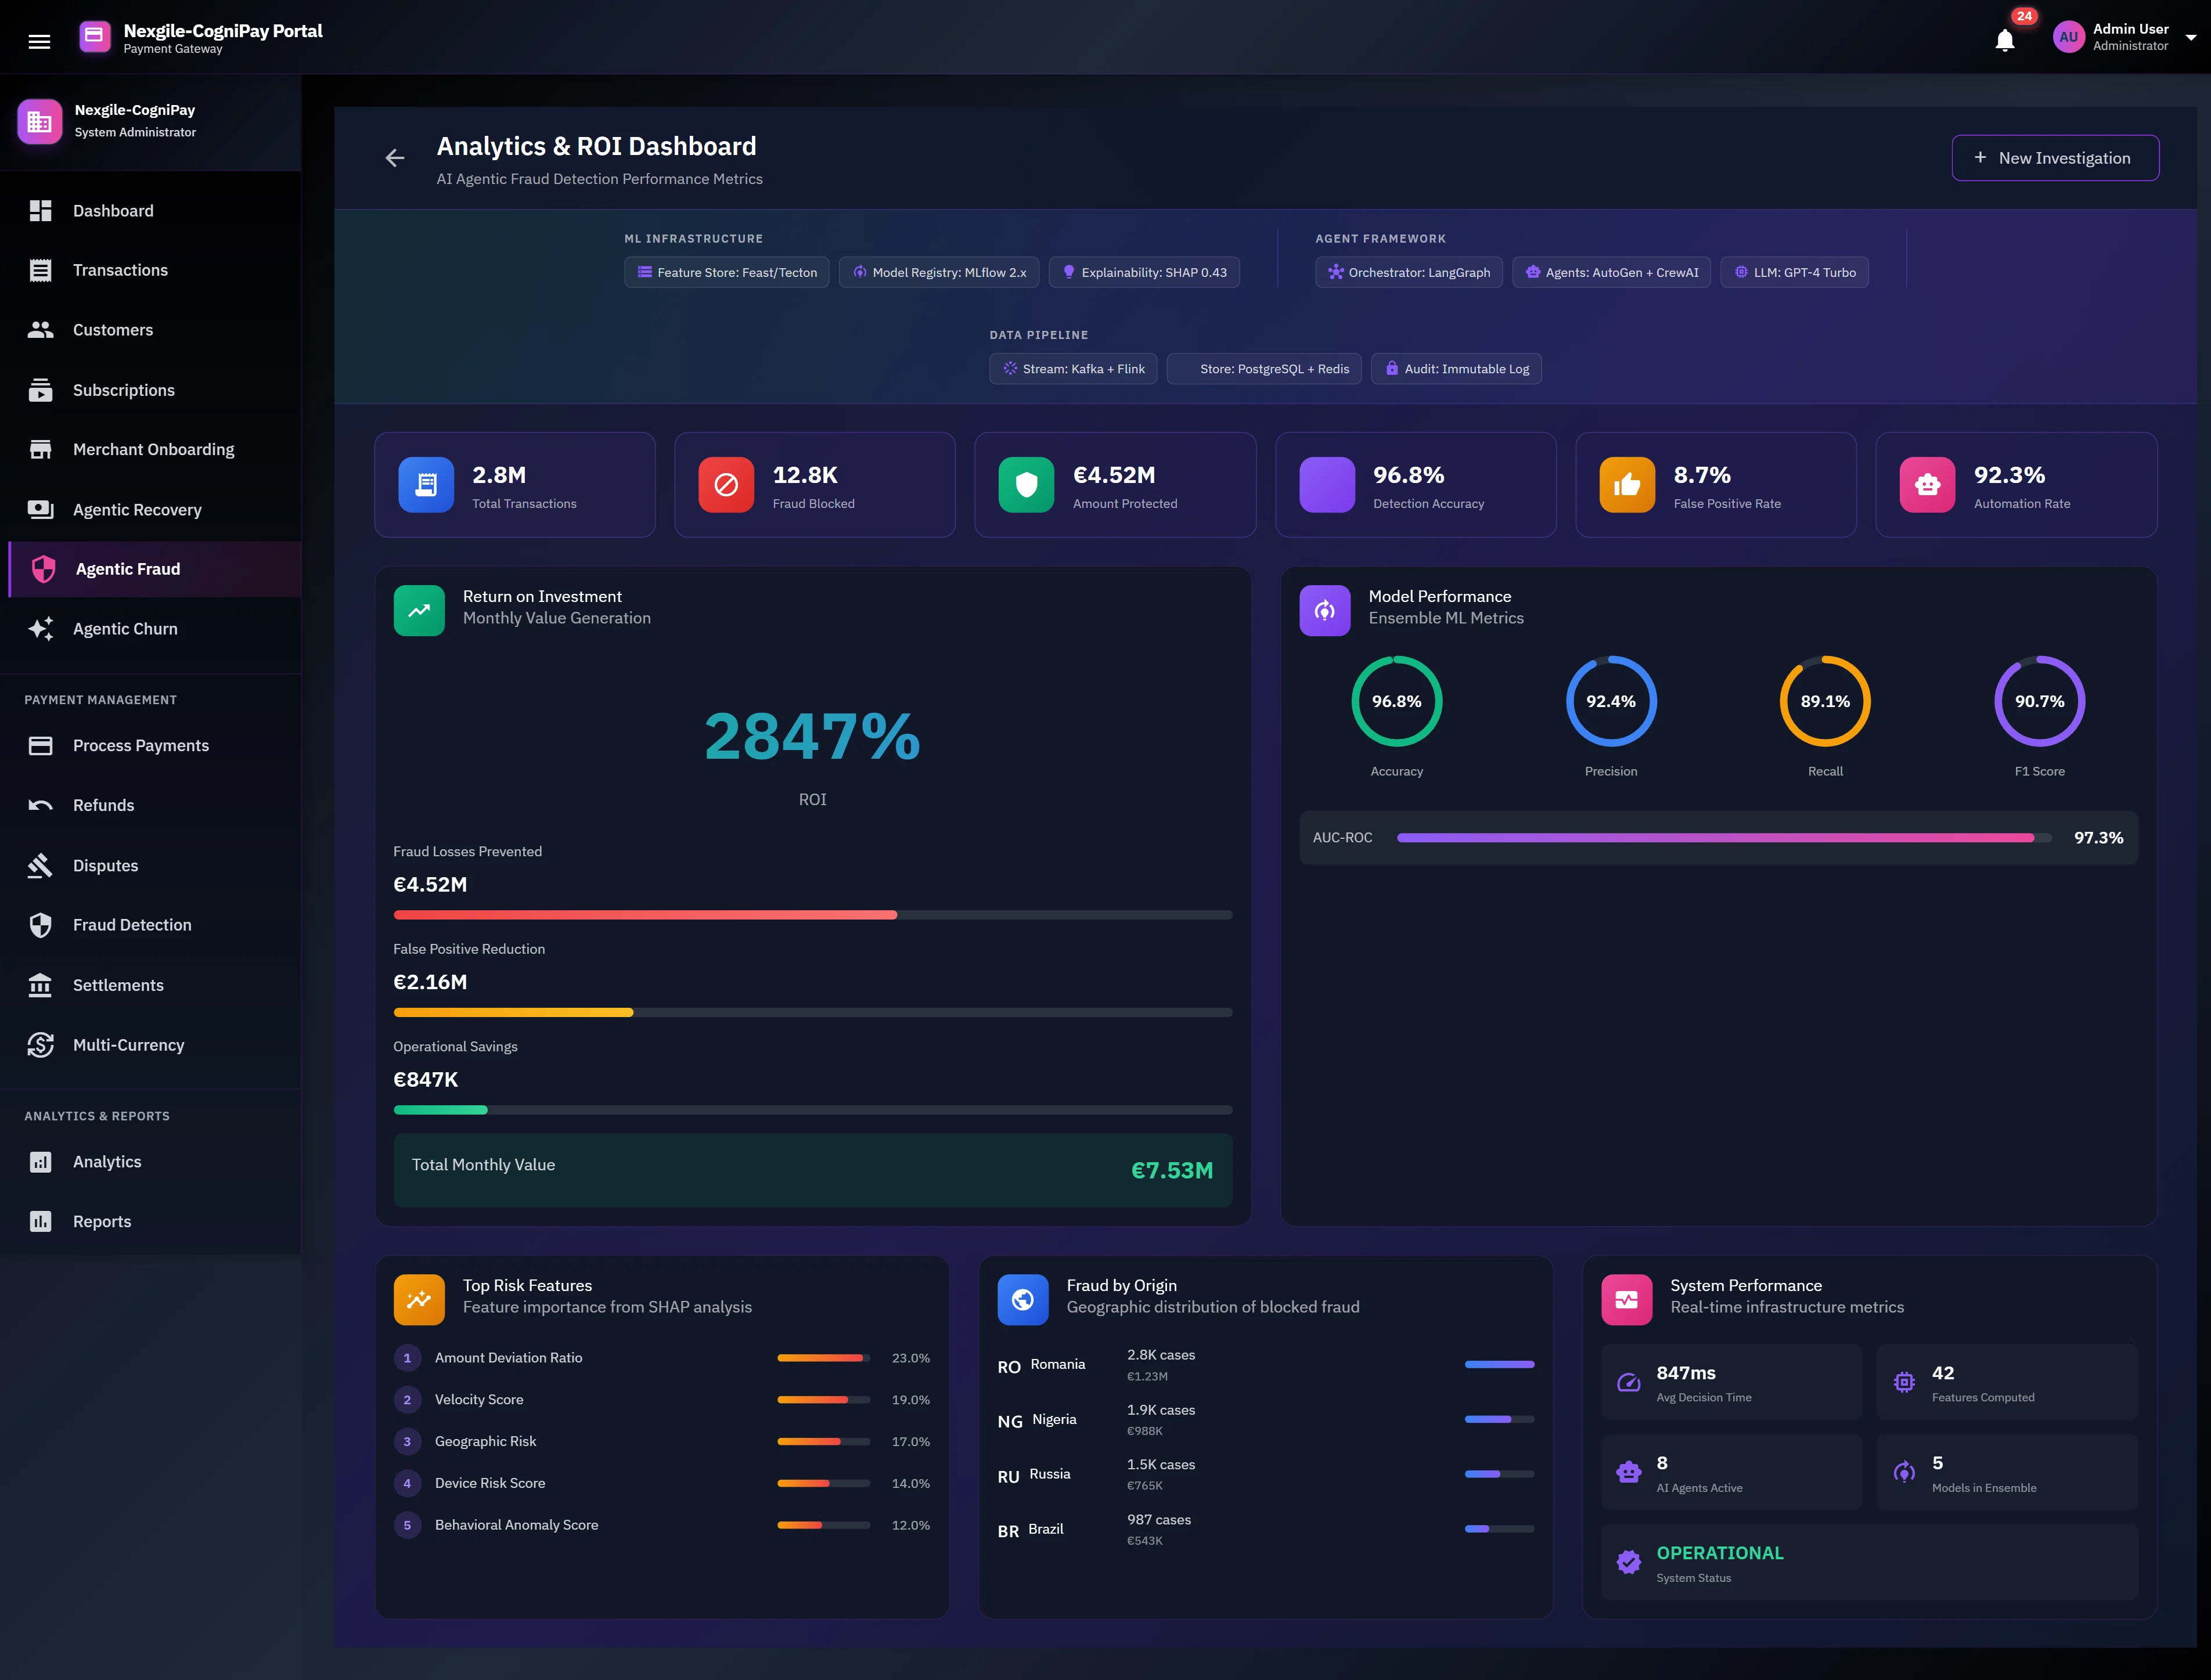Switch to the Reports section
This screenshot has width=2211, height=1680.
tap(101, 1221)
